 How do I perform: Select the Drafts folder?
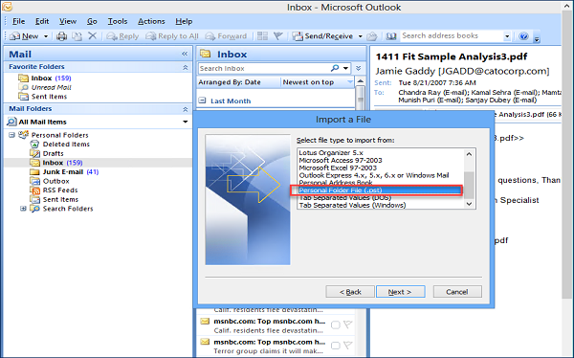47,153
